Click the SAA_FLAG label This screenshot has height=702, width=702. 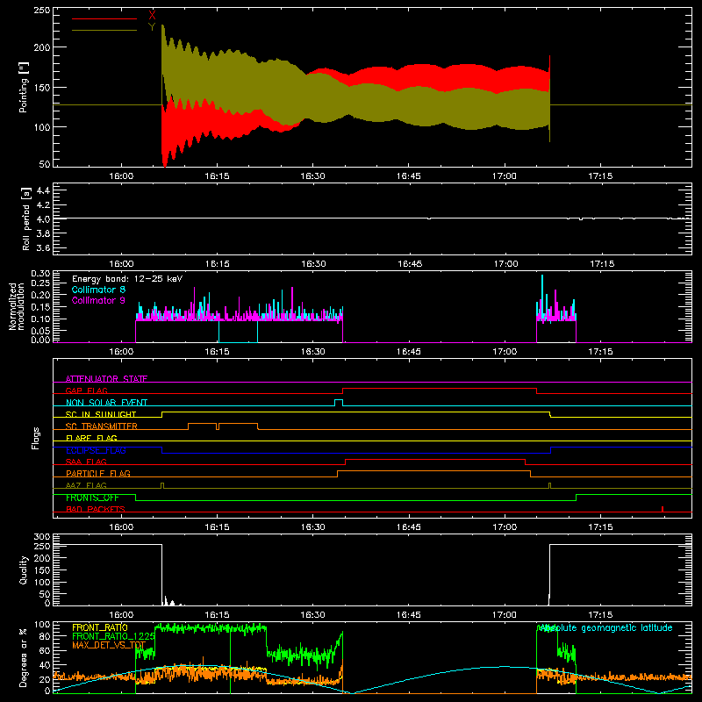point(86,462)
